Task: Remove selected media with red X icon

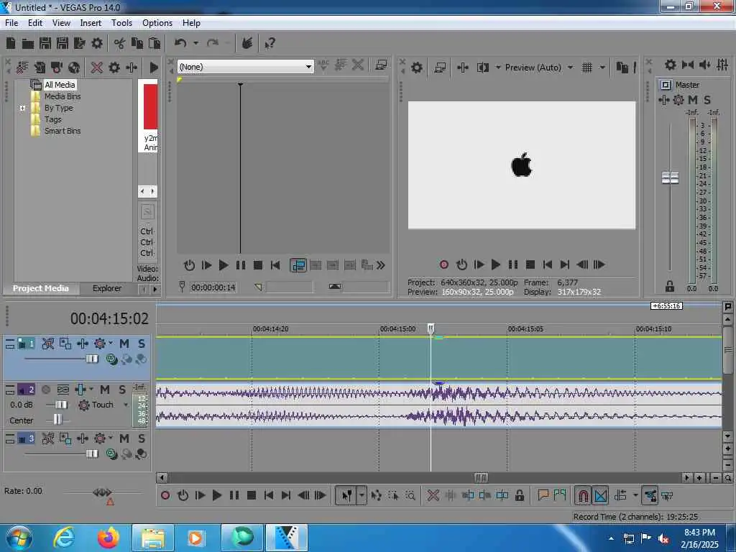Action: (x=97, y=68)
